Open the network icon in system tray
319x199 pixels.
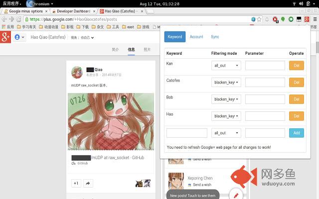294,3
